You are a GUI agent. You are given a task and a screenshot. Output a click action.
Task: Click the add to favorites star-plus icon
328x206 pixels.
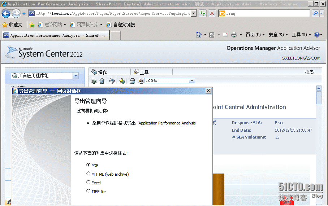click(122, 81)
